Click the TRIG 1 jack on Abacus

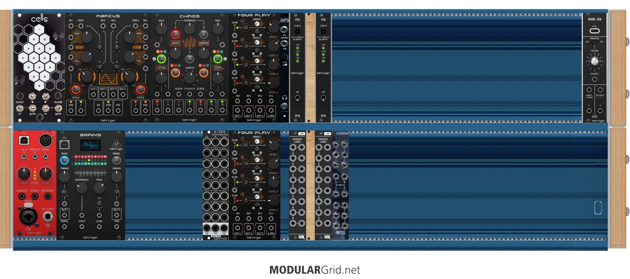(81, 26)
